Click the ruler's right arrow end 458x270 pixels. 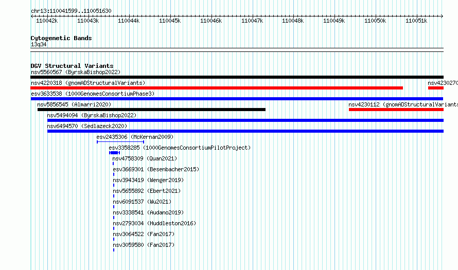442,16
